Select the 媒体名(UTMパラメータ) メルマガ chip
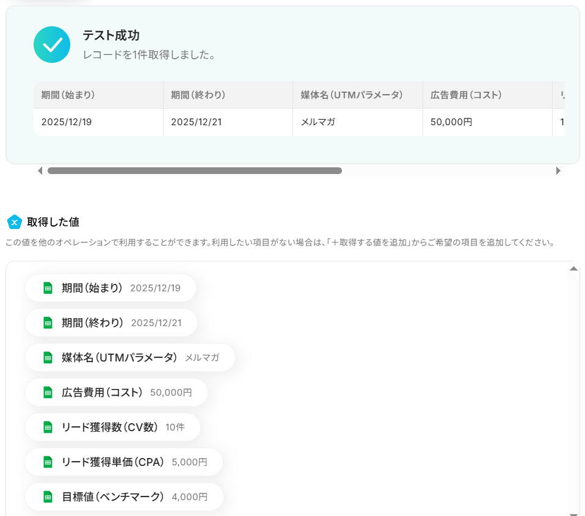The image size is (585, 516). click(130, 357)
